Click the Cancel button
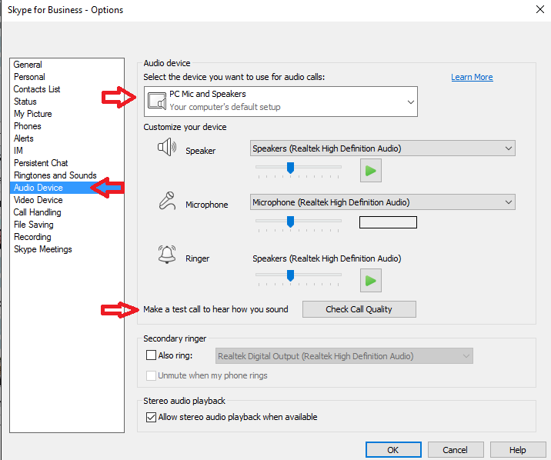Viewport: 551px width, 460px height. [456, 450]
